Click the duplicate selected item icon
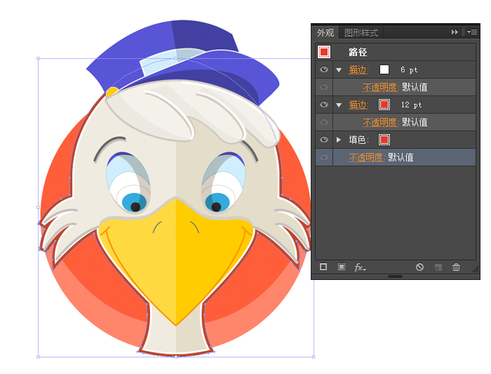Viewport: 491px width, 374px height. coord(438,267)
